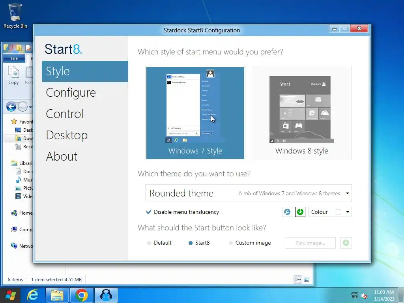Open Pictures library in Explorer

tap(24, 188)
